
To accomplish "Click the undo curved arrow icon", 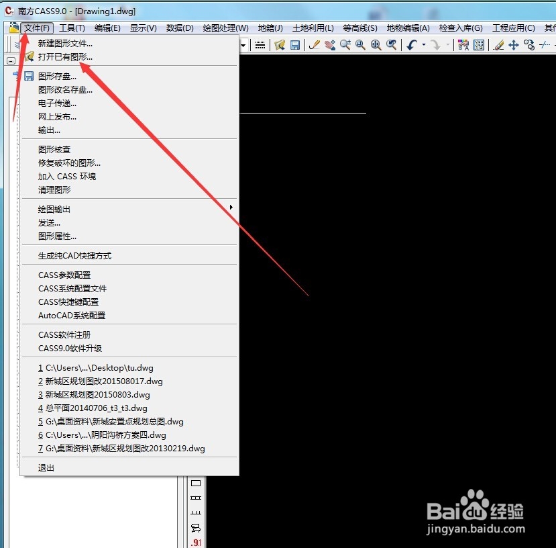I will point(412,45).
